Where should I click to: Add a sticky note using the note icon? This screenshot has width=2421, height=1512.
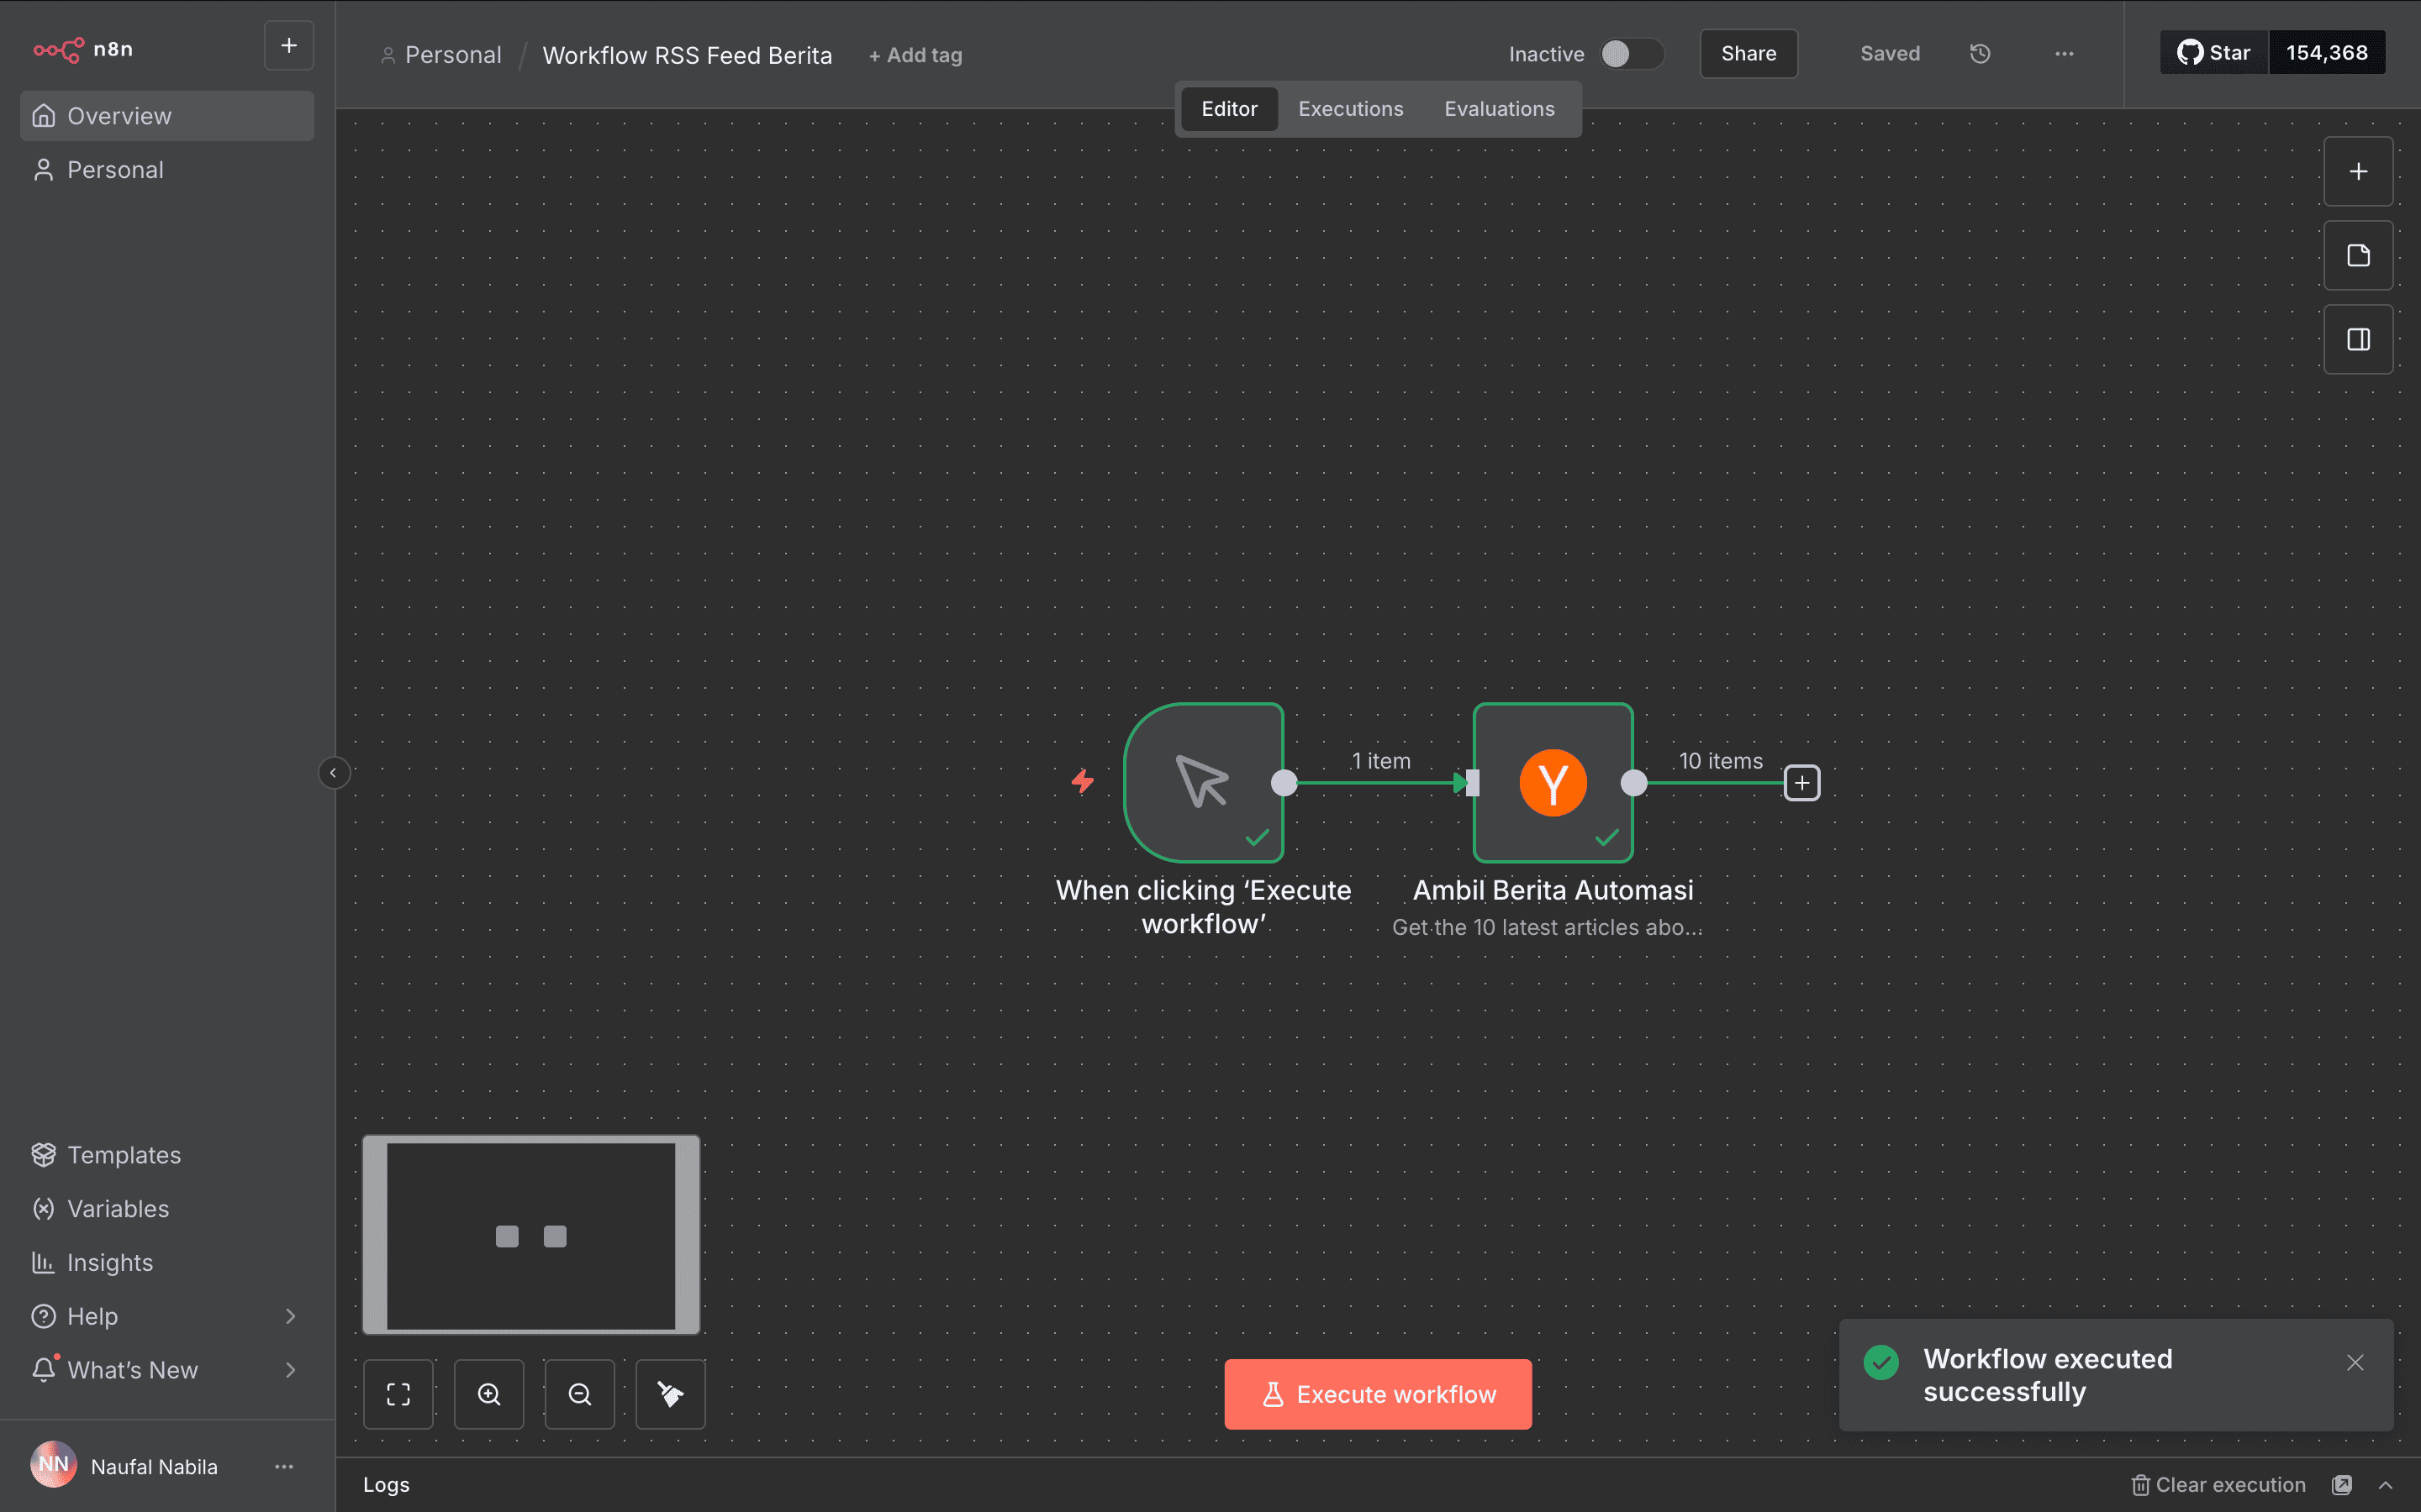[2358, 256]
